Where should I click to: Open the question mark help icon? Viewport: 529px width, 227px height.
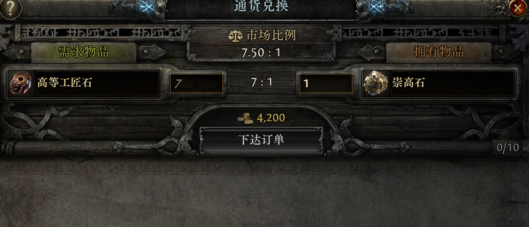click(10, 9)
